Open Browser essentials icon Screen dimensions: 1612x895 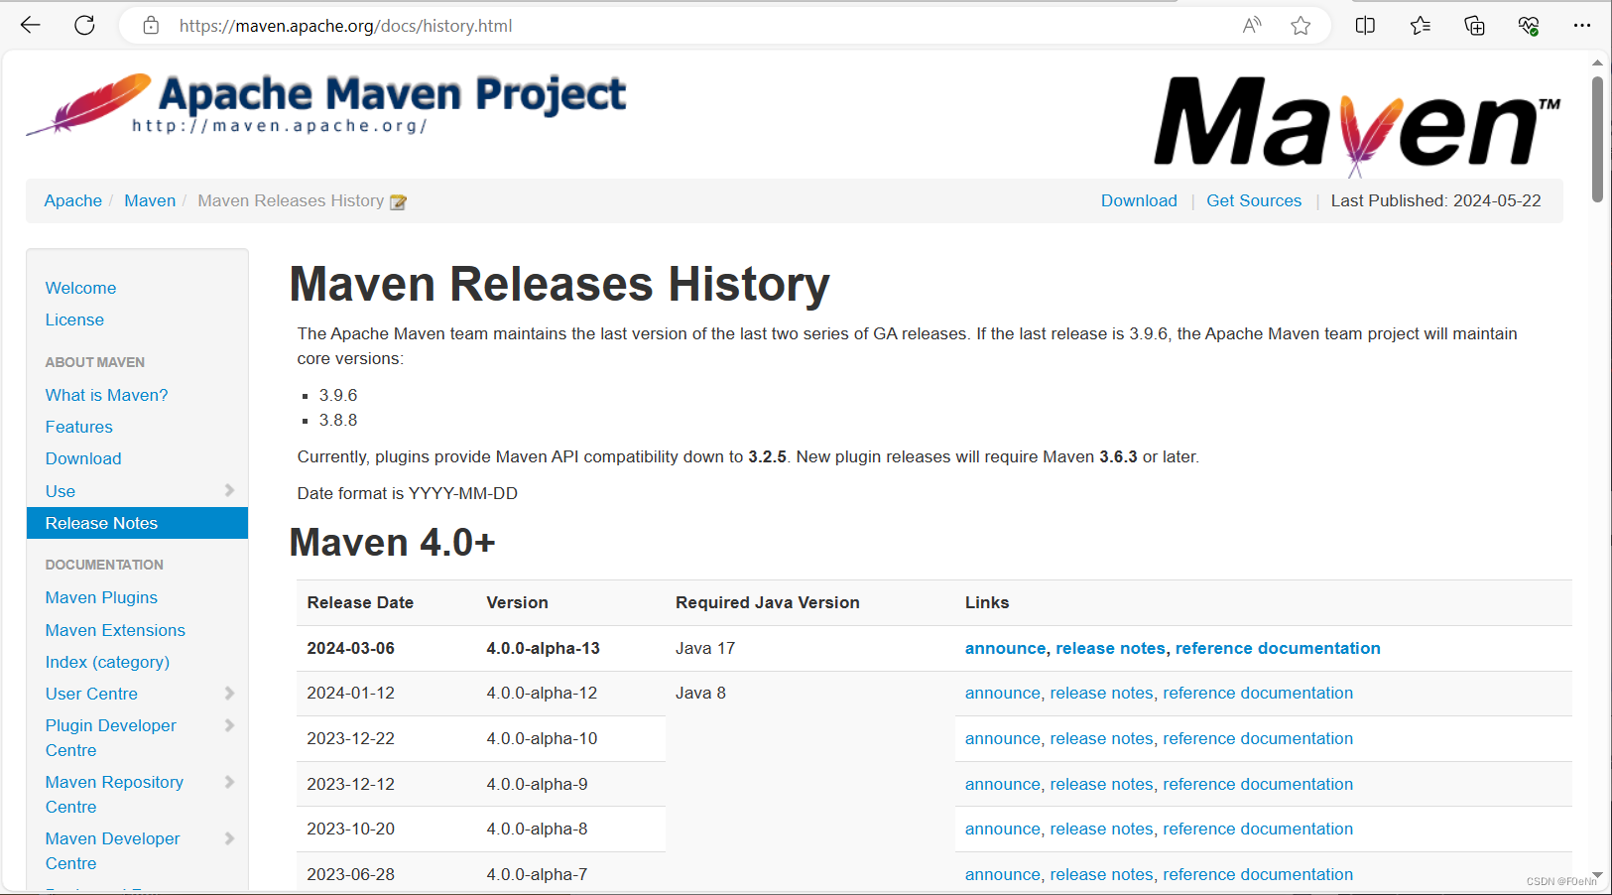[x=1529, y=25]
